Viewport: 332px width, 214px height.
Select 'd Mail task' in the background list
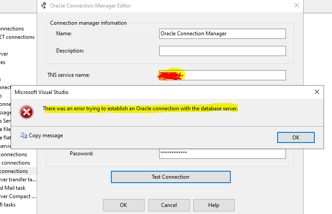click(13, 188)
